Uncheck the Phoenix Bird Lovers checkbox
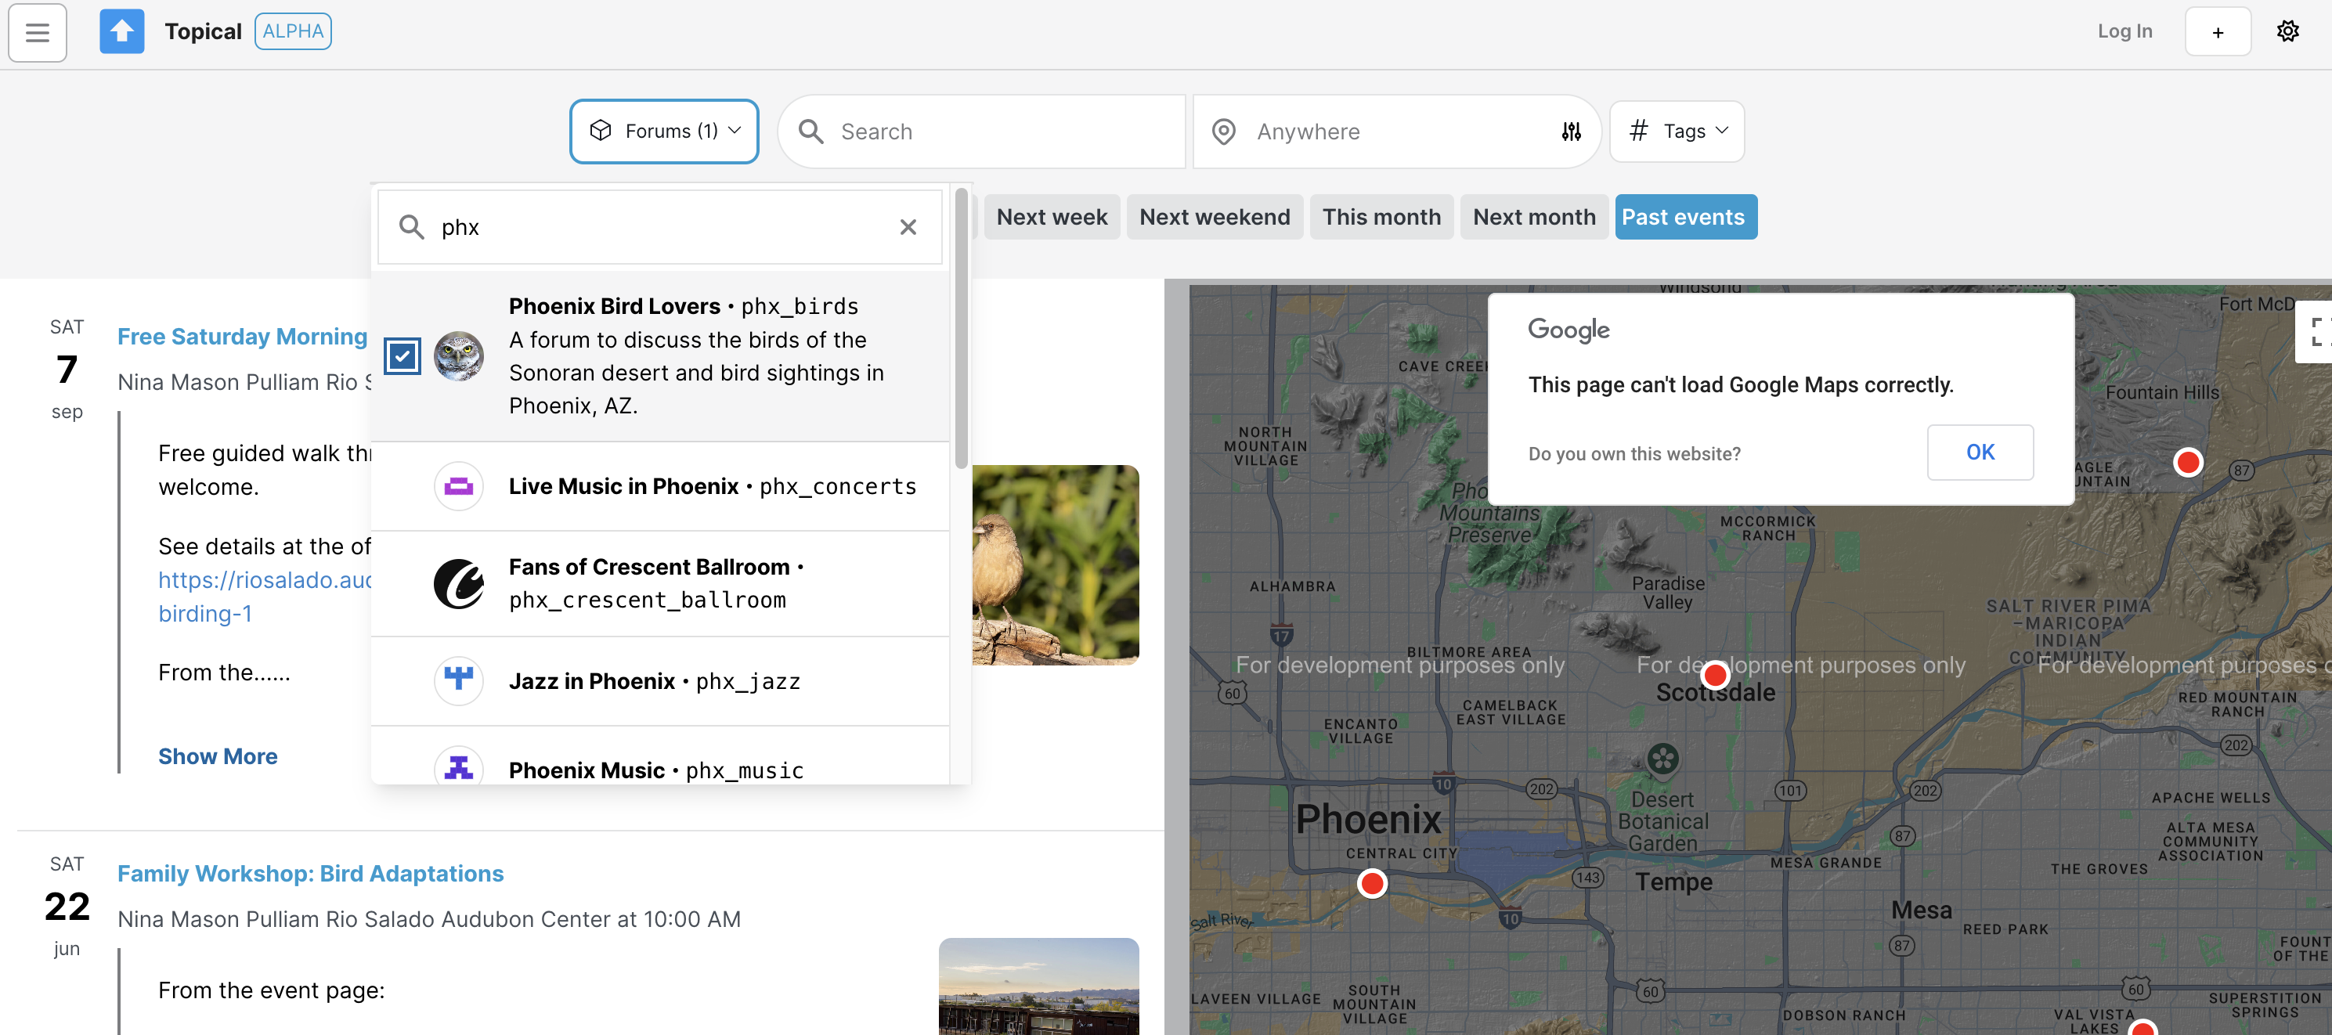The width and height of the screenshot is (2332, 1035). [402, 356]
